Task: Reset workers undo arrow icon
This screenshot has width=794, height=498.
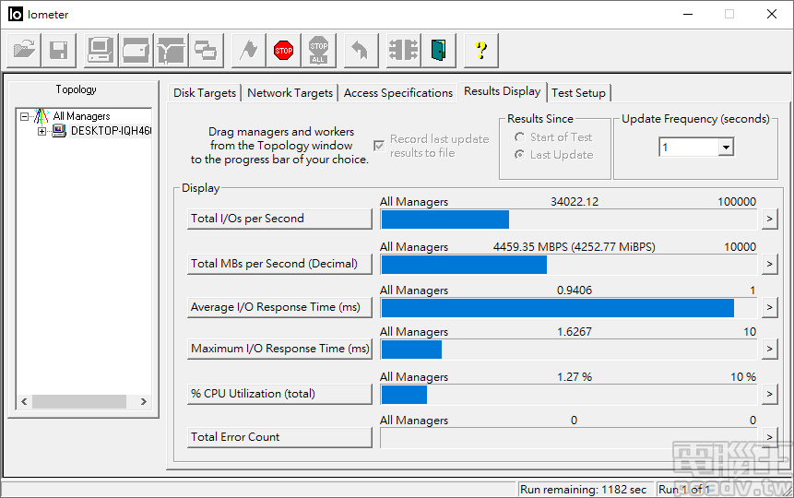Action: coord(361,50)
